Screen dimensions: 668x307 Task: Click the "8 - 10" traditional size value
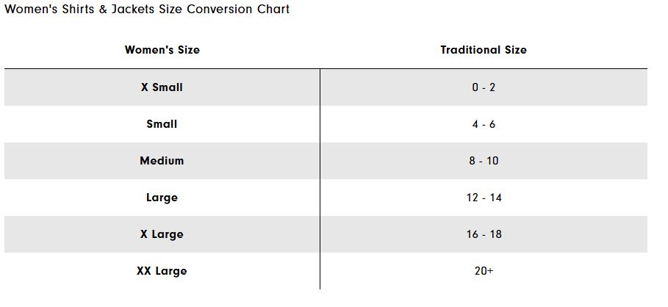point(484,160)
